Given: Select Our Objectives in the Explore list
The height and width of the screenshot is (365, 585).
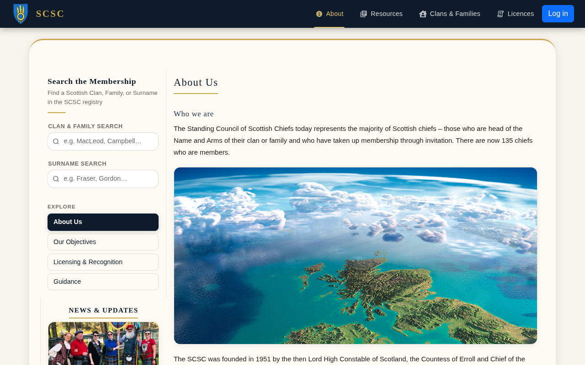Looking at the screenshot, I should tap(103, 242).
